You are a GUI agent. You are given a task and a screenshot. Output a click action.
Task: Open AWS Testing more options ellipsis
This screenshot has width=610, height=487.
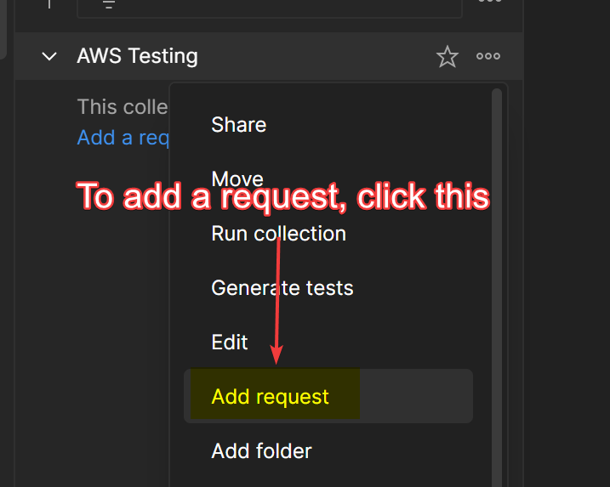coord(488,57)
